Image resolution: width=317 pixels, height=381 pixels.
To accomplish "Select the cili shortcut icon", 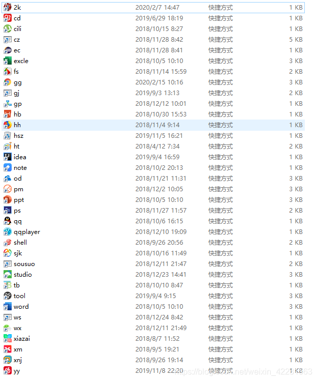I will (x=8, y=28).
